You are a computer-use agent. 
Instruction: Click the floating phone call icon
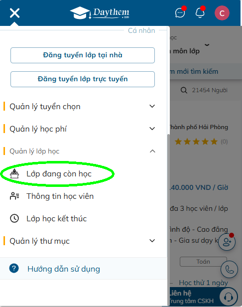229,270
